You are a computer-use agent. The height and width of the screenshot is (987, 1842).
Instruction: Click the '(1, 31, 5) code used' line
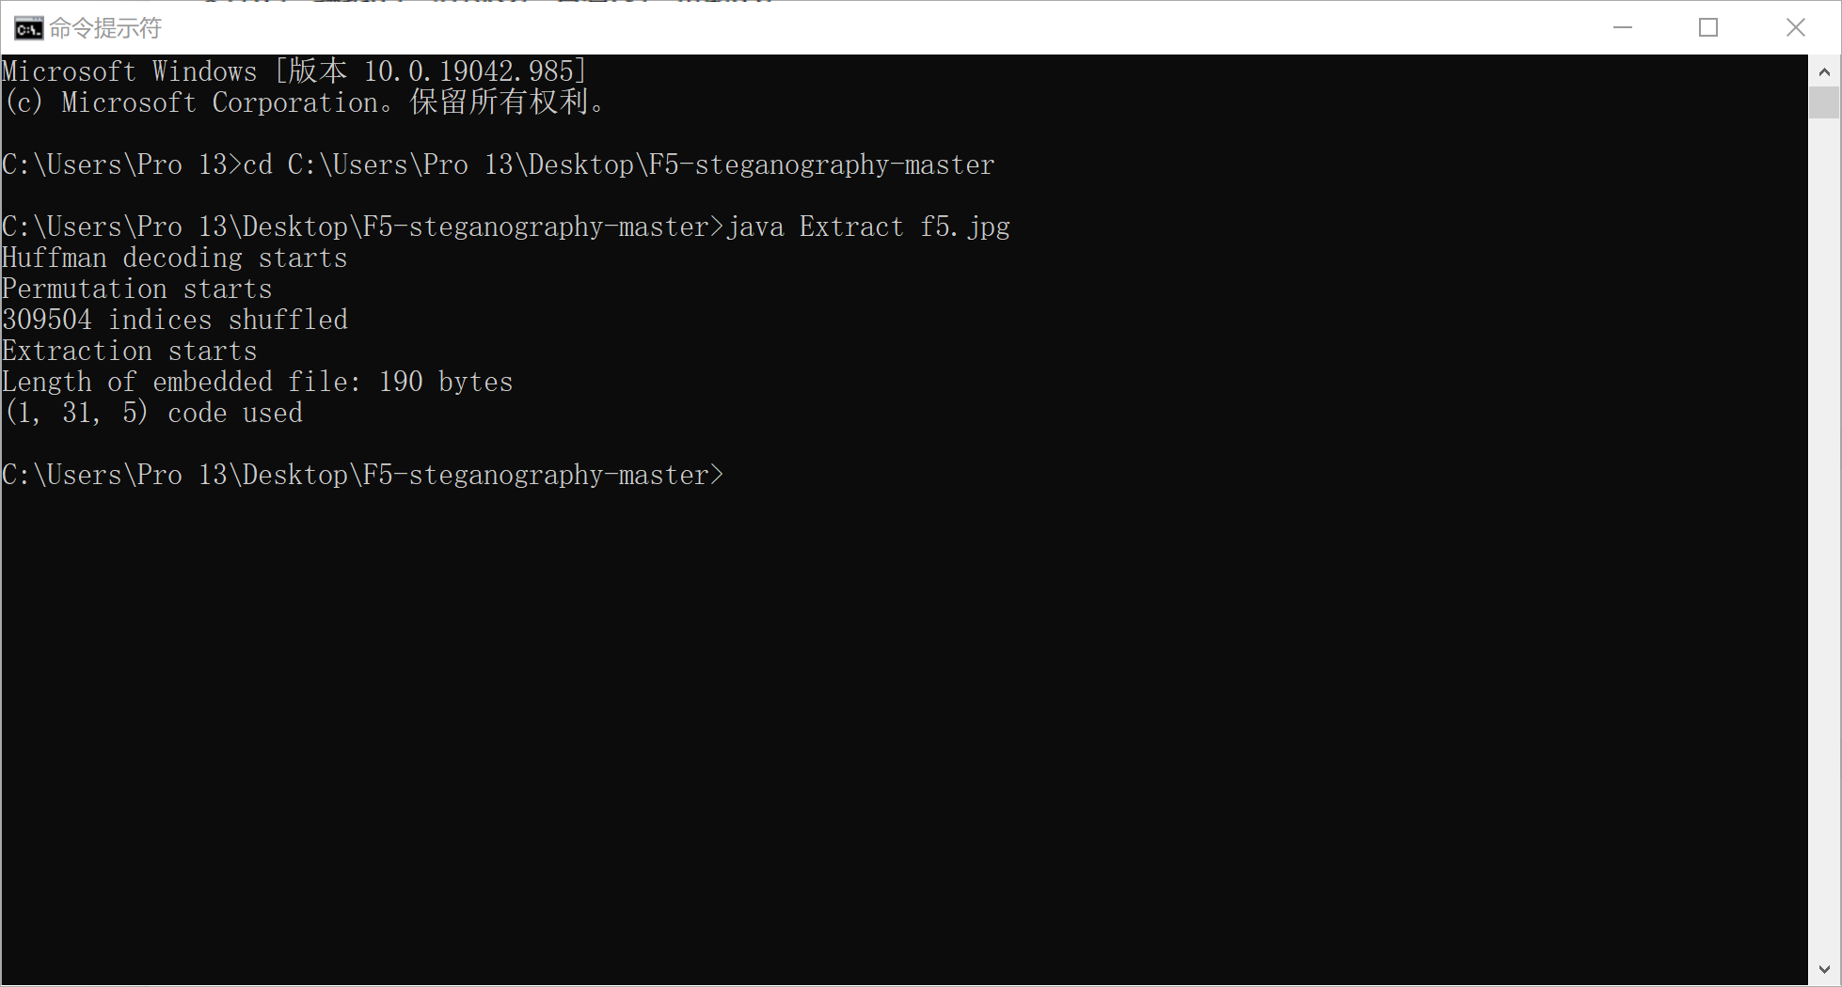[153, 413]
